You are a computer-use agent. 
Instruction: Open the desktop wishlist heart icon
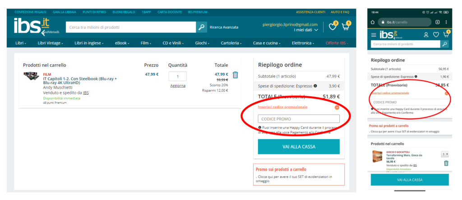[x=333, y=27]
